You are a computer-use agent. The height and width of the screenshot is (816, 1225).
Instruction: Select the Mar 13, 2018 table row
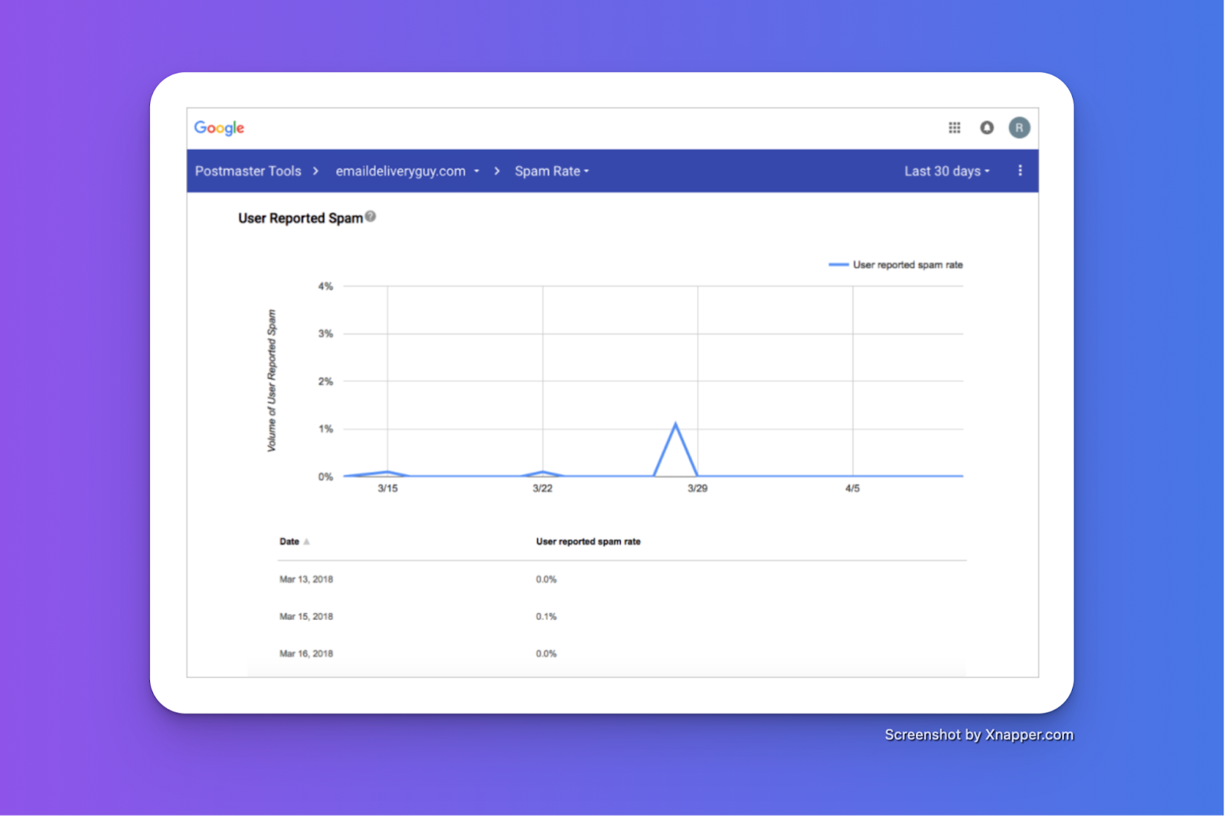tap(306, 579)
